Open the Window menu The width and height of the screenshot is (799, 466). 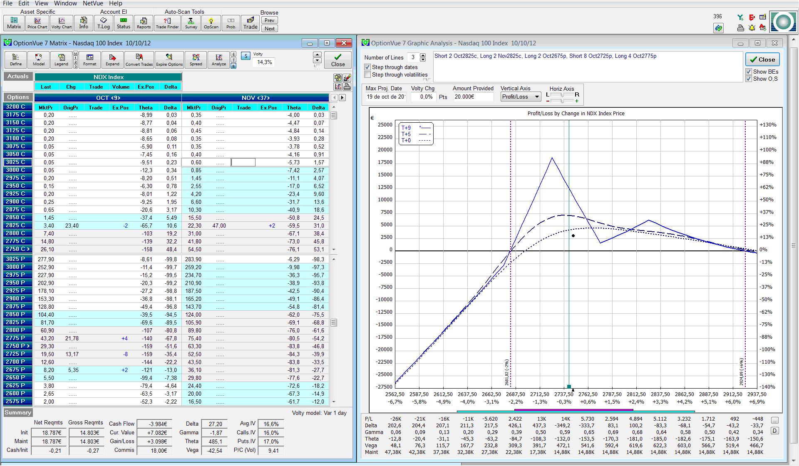coord(65,3)
